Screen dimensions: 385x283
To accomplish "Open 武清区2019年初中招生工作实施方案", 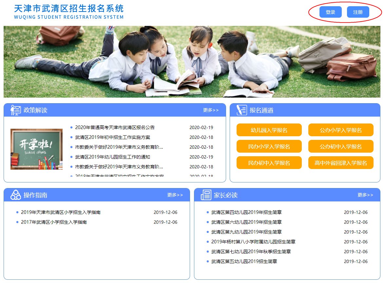I will tap(112, 137).
